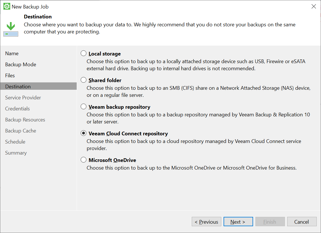Switch to the Files step

click(10, 76)
